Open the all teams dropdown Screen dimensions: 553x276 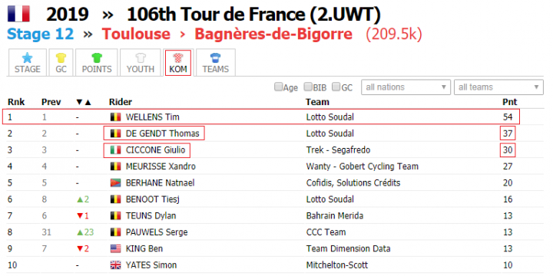498,87
